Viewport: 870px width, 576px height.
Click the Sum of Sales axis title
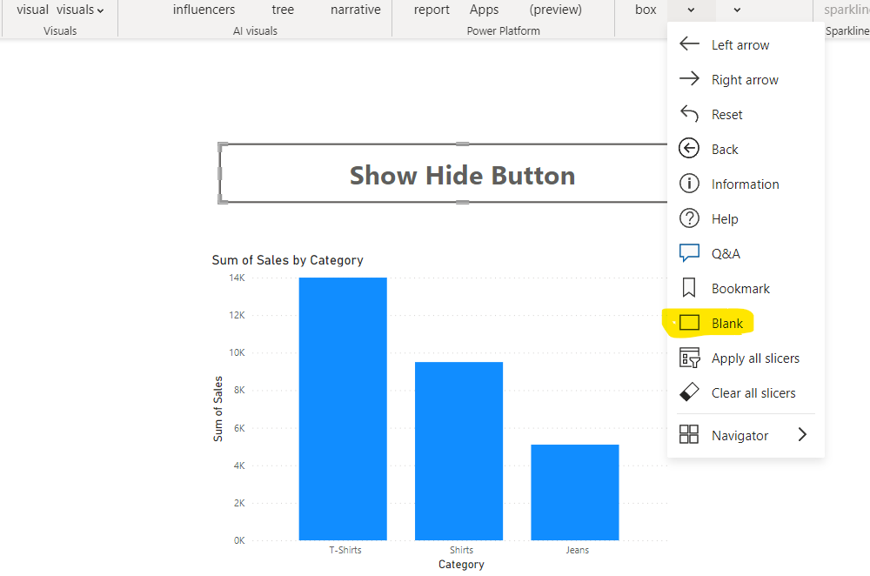(x=217, y=409)
